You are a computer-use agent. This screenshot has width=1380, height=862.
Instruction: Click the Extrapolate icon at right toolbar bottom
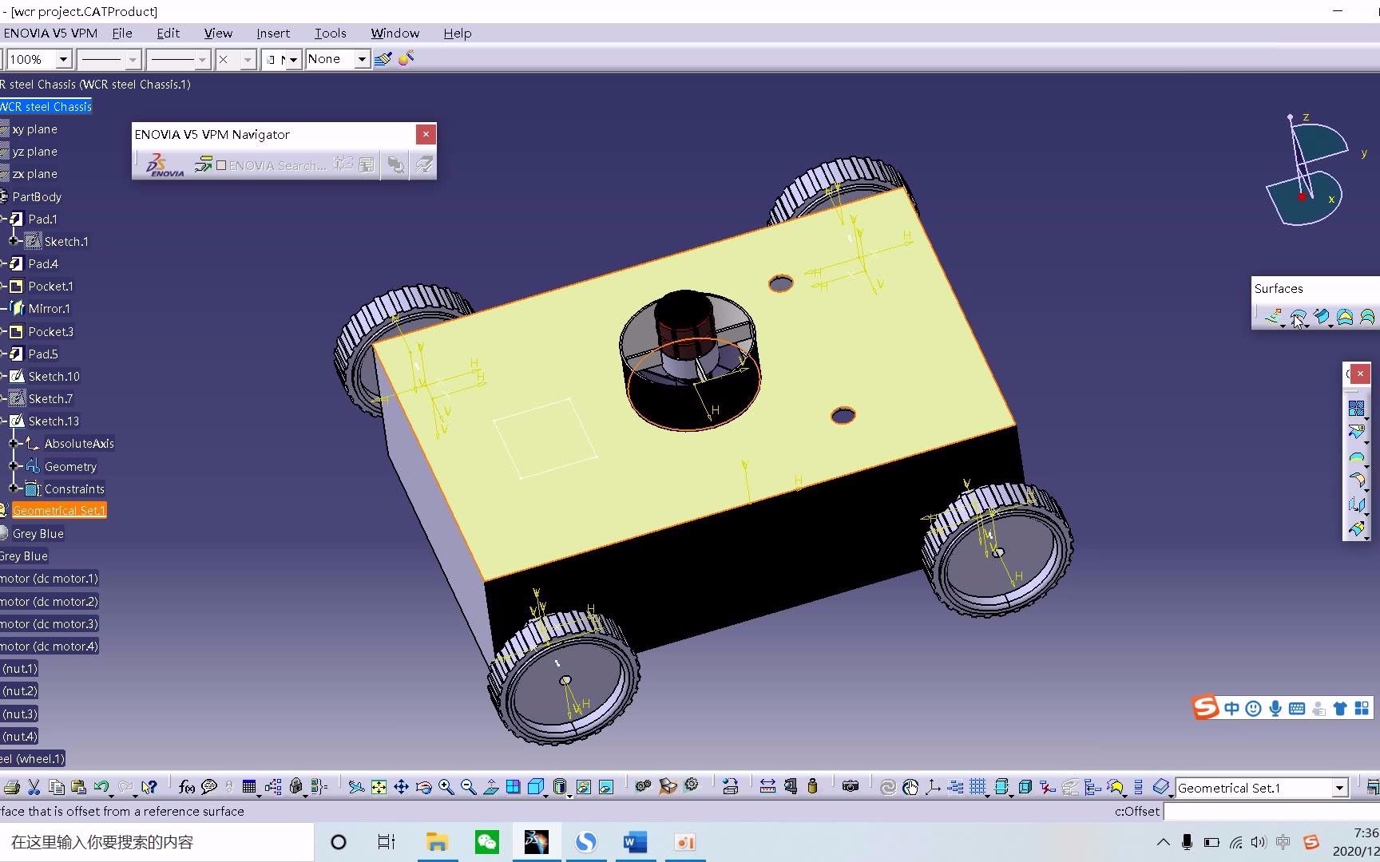pos(1356,528)
